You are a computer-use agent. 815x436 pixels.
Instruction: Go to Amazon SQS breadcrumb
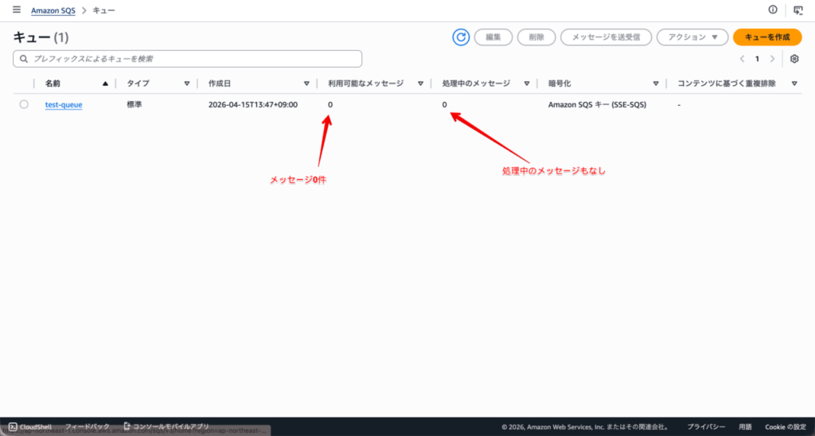point(53,10)
